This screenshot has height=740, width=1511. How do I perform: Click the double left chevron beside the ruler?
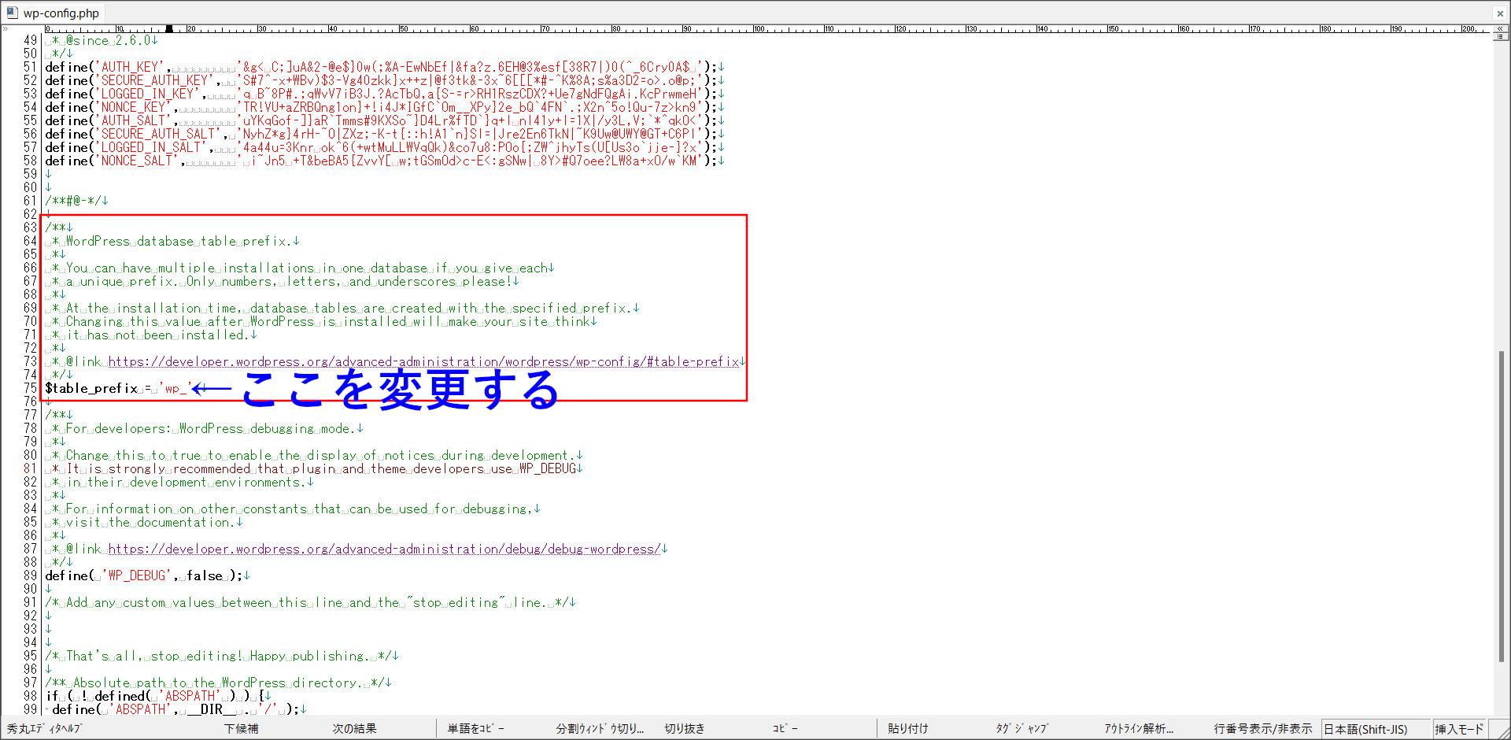[x=1501, y=28]
